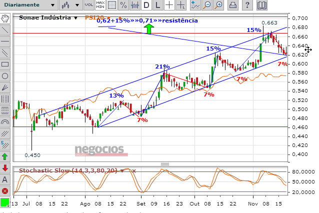
Task: Select the A text annotation tool
Action: click(x=5, y=179)
